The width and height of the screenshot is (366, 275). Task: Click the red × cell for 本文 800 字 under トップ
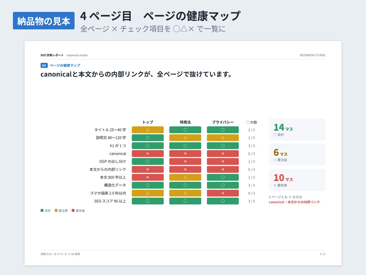coord(148,177)
